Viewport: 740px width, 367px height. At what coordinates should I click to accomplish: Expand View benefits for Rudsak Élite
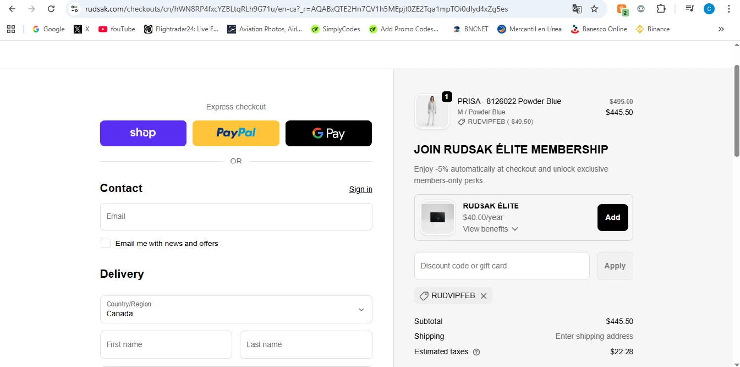coord(490,229)
